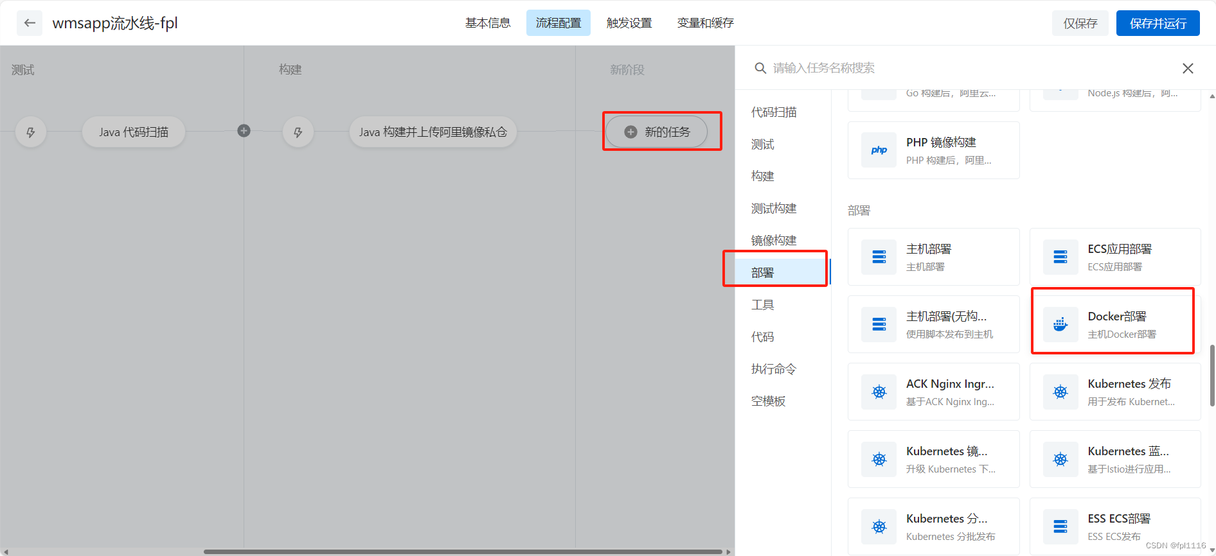Viewport: 1216px width, 556px height.
Task: Choose the ECS应用部署 task title
Action: tap(1120, 249)
